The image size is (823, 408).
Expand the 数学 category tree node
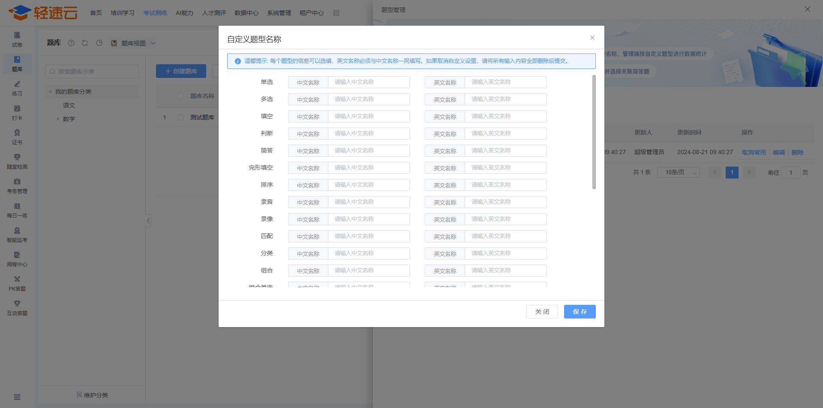(x=58, y=119)
